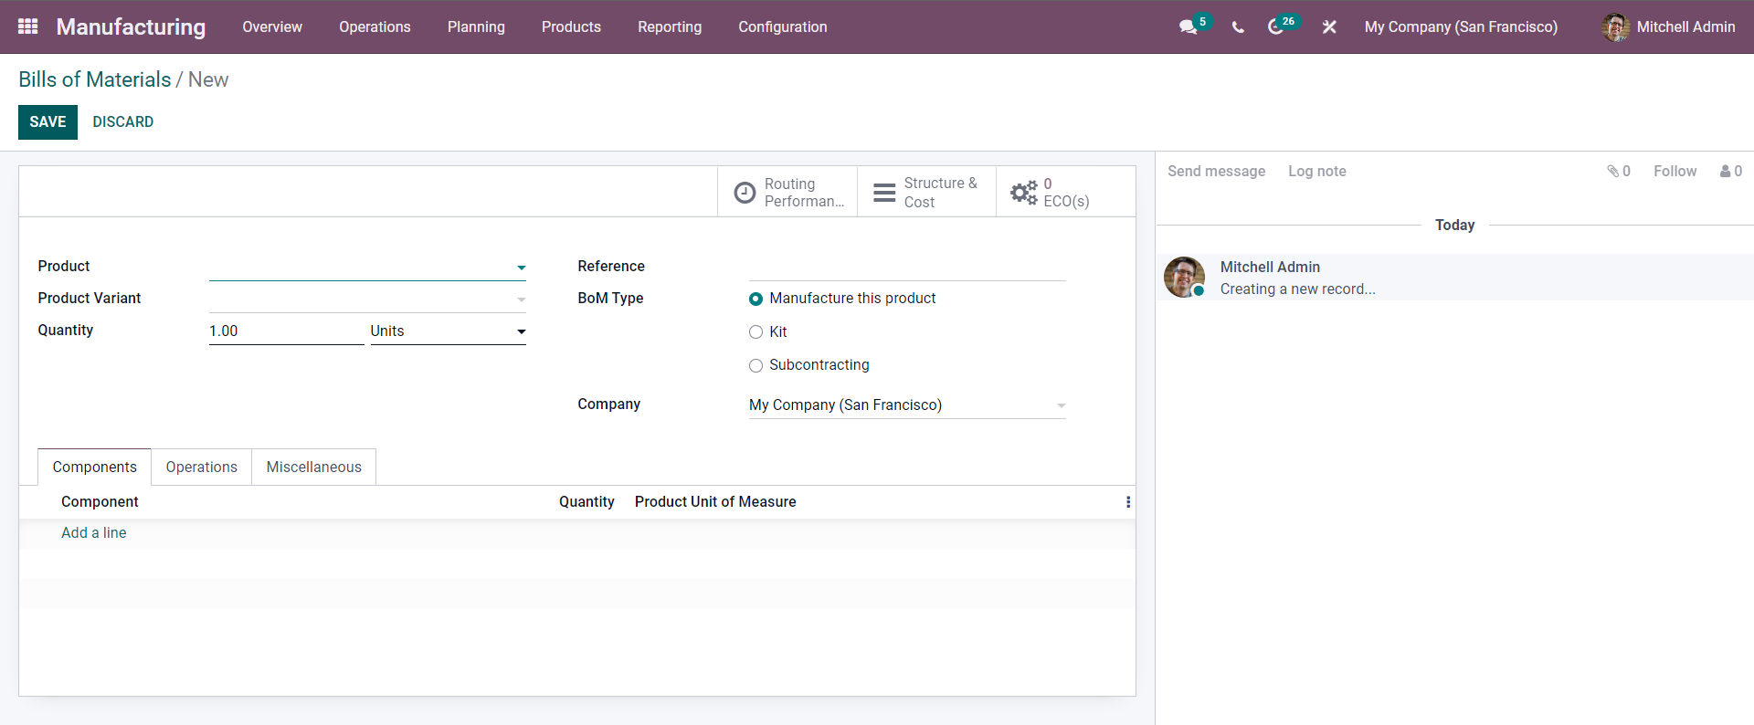Expand the Product Variant dropdown
The width and height of the screenshot is (1754, 725).
click(522, 299)
